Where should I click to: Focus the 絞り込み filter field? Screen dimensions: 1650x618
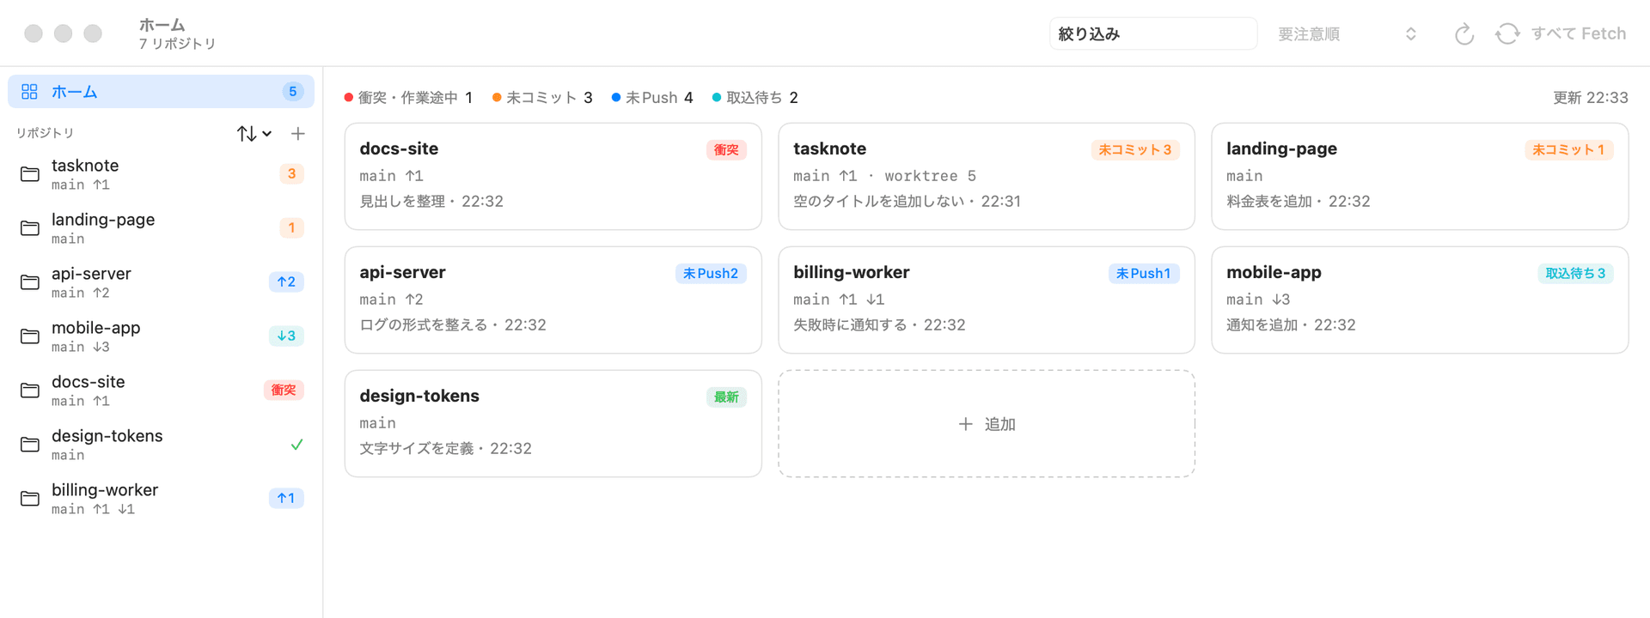(1153, 34)
